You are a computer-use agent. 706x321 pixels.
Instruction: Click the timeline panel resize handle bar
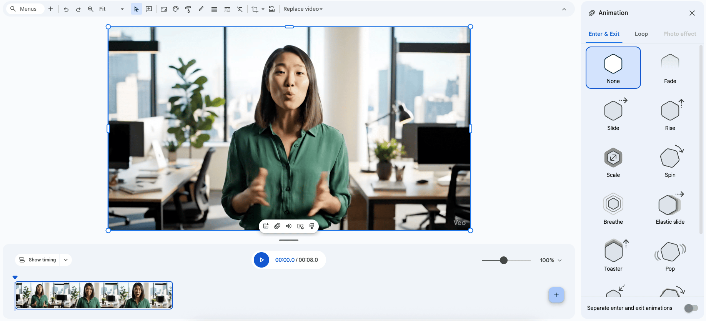pos(289,240)
